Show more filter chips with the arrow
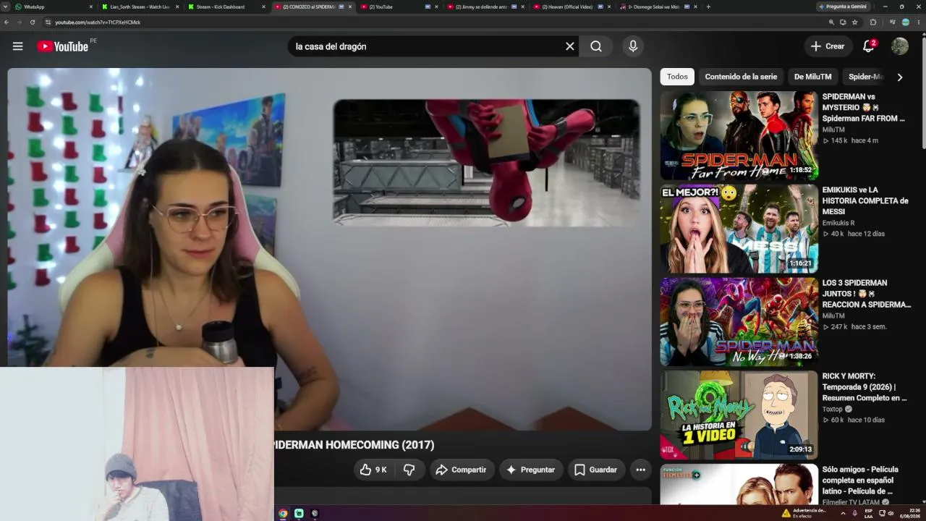This screenshot has height=521, width=926. (x=900, y=77)
